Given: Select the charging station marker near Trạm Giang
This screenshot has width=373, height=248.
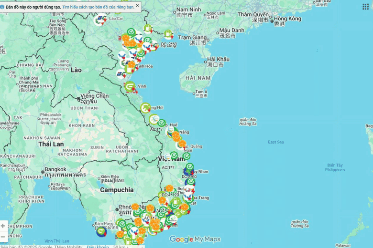Looking at the screenshot, I should (x=168, y=34).
